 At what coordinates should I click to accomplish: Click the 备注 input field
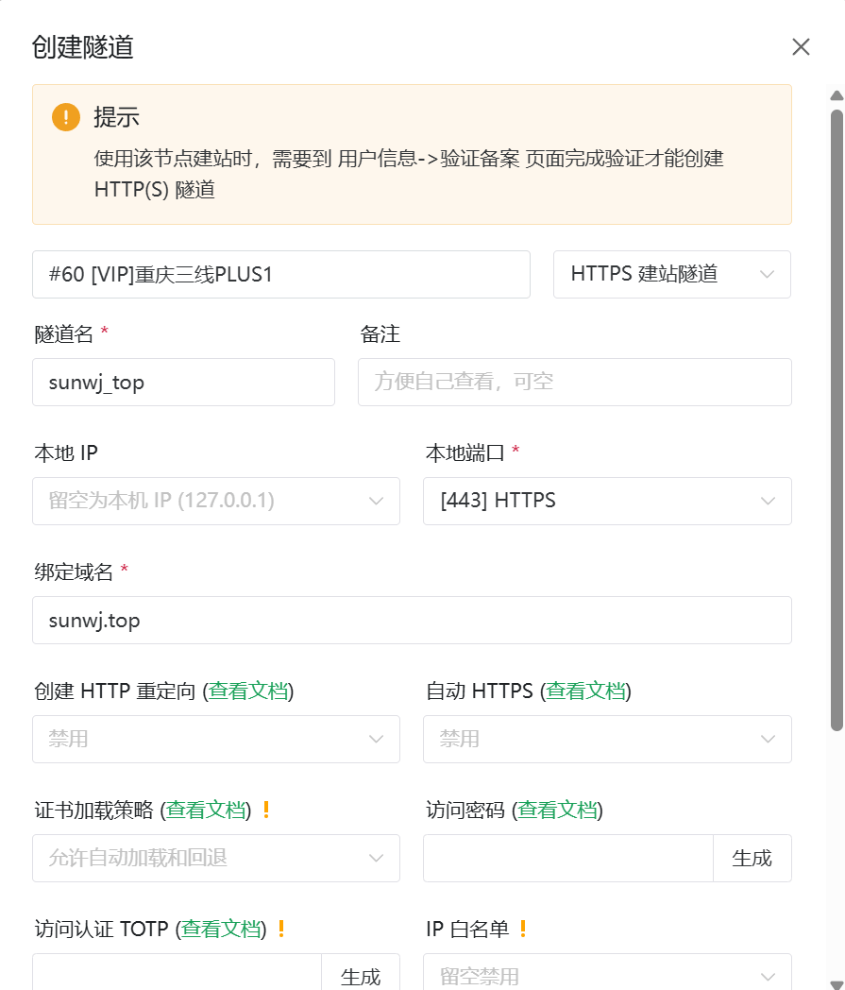click(574, 382)
